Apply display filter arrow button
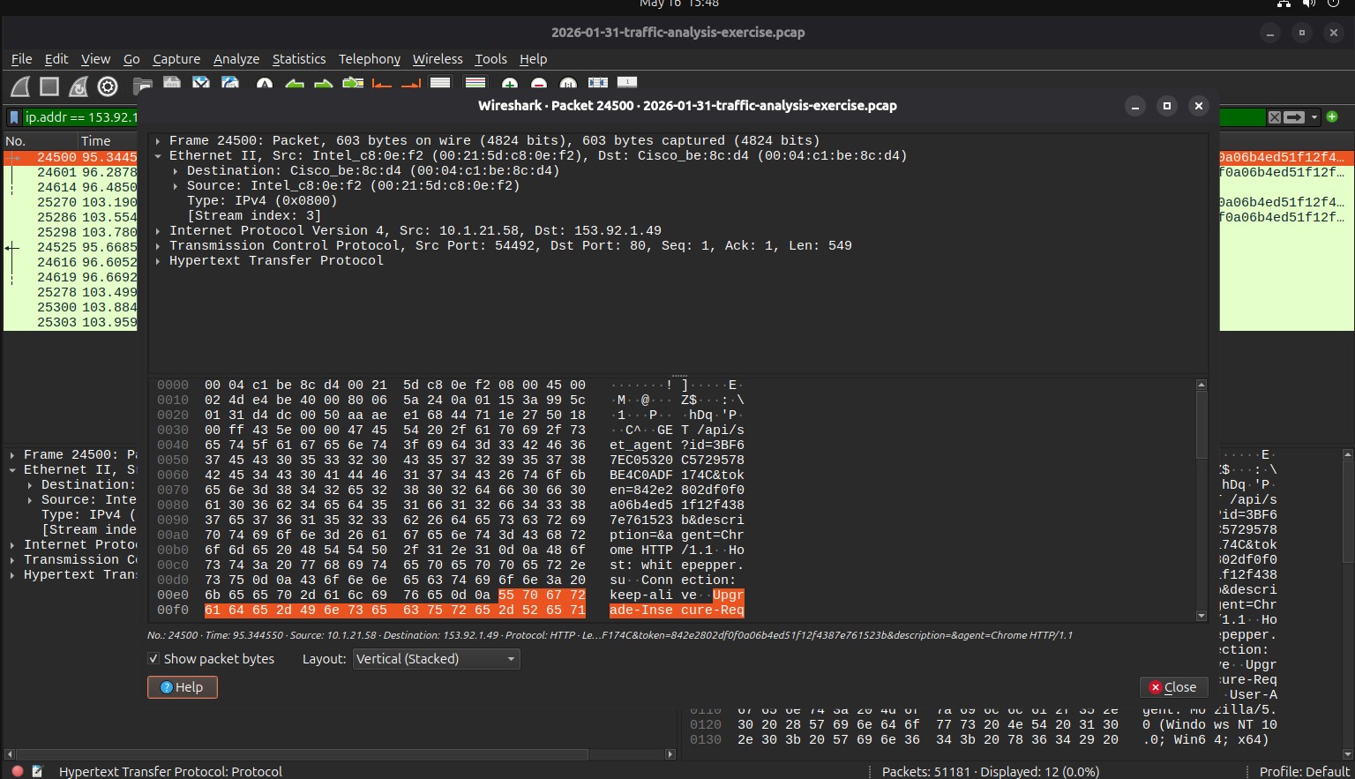Image resolution: width=1355 pixels, height=779 pixels. tap(1294, 117)
